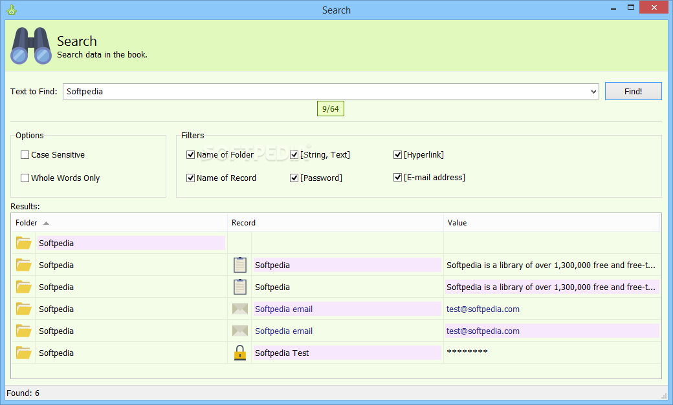Uncheck the Name of Folder filter
Viewport: 673px width, 405px height.
point(190,155)
